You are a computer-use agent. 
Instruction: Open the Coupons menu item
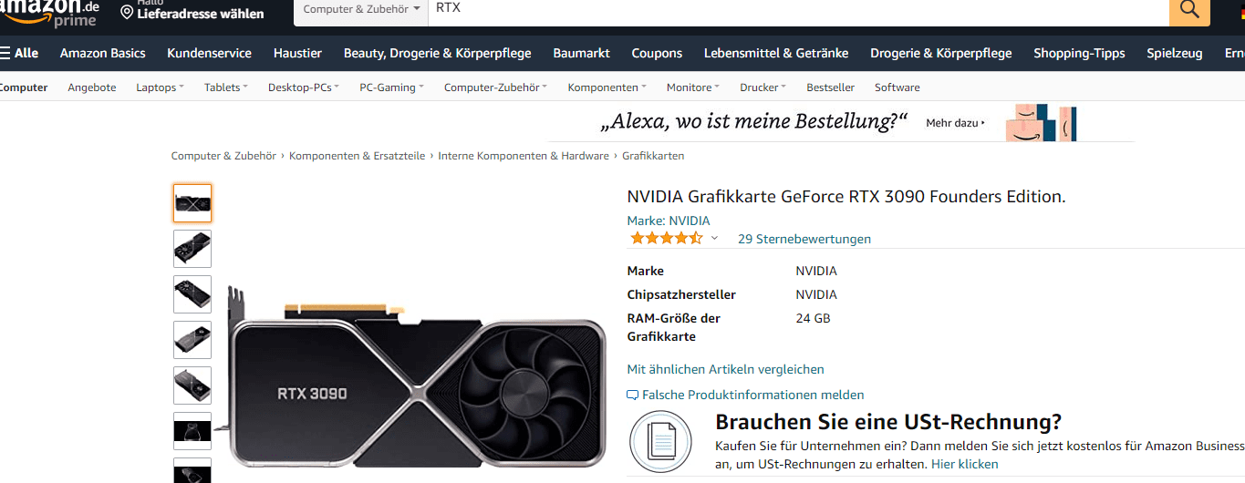pos(657,53)
